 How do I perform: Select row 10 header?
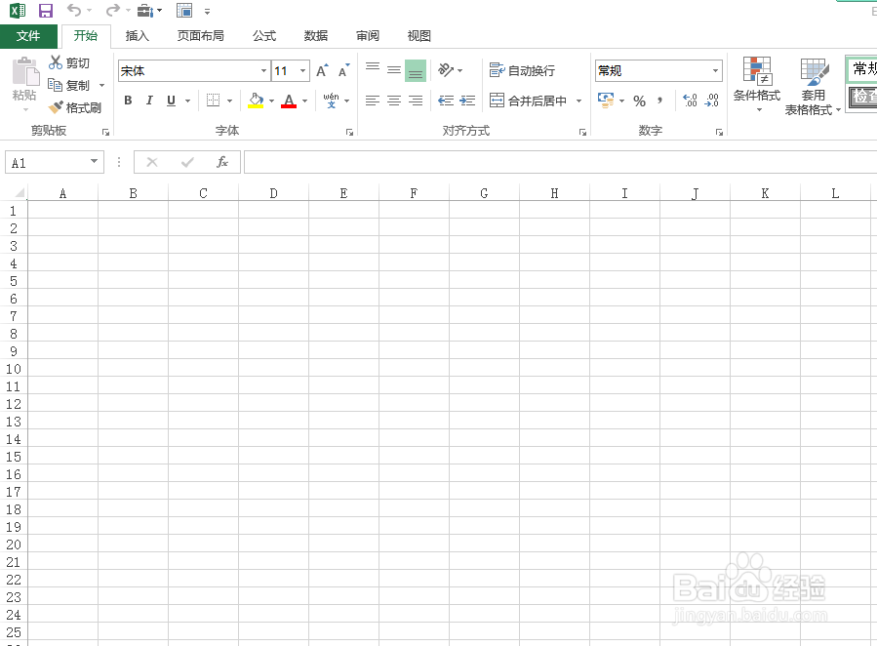14,369
